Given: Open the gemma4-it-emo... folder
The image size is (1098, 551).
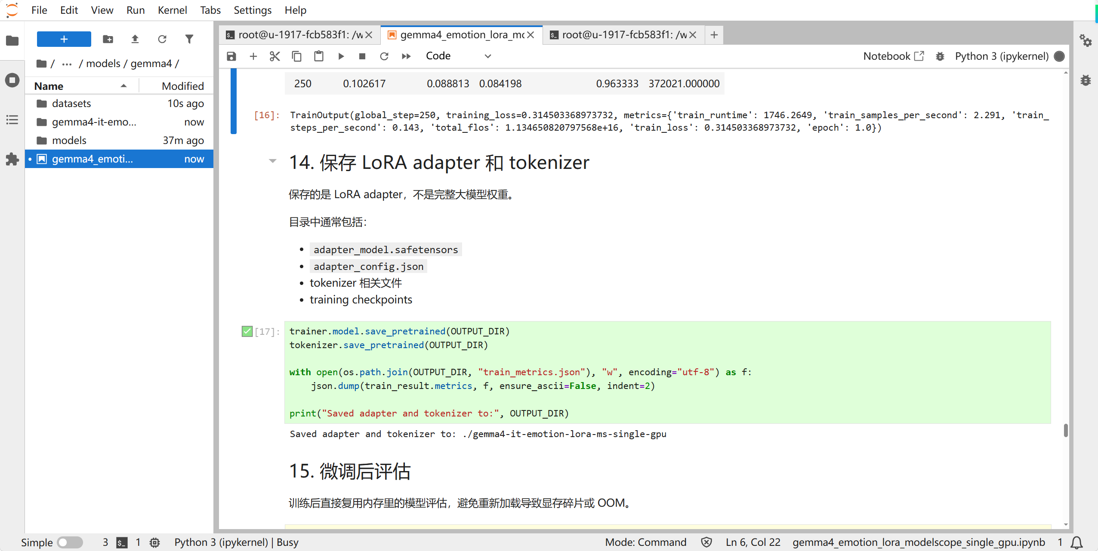Looking at the screenshot, I should (x=119, y=122).
